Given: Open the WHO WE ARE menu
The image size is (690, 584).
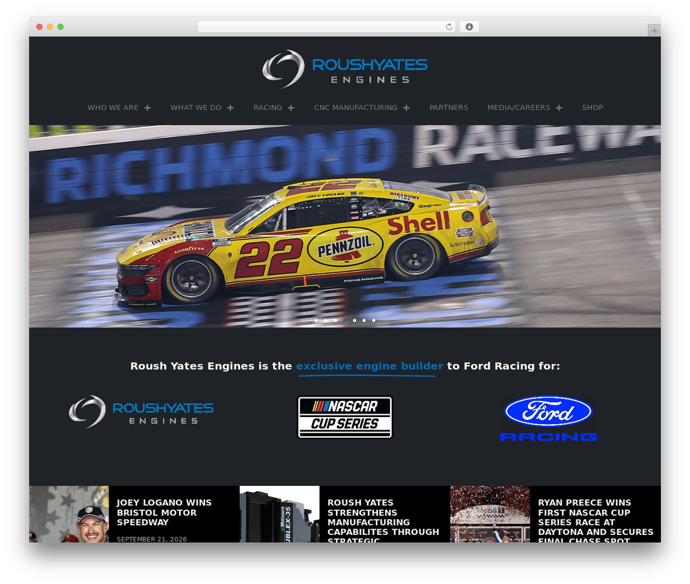Looking at the screenshot, I should tap(113, 108).
